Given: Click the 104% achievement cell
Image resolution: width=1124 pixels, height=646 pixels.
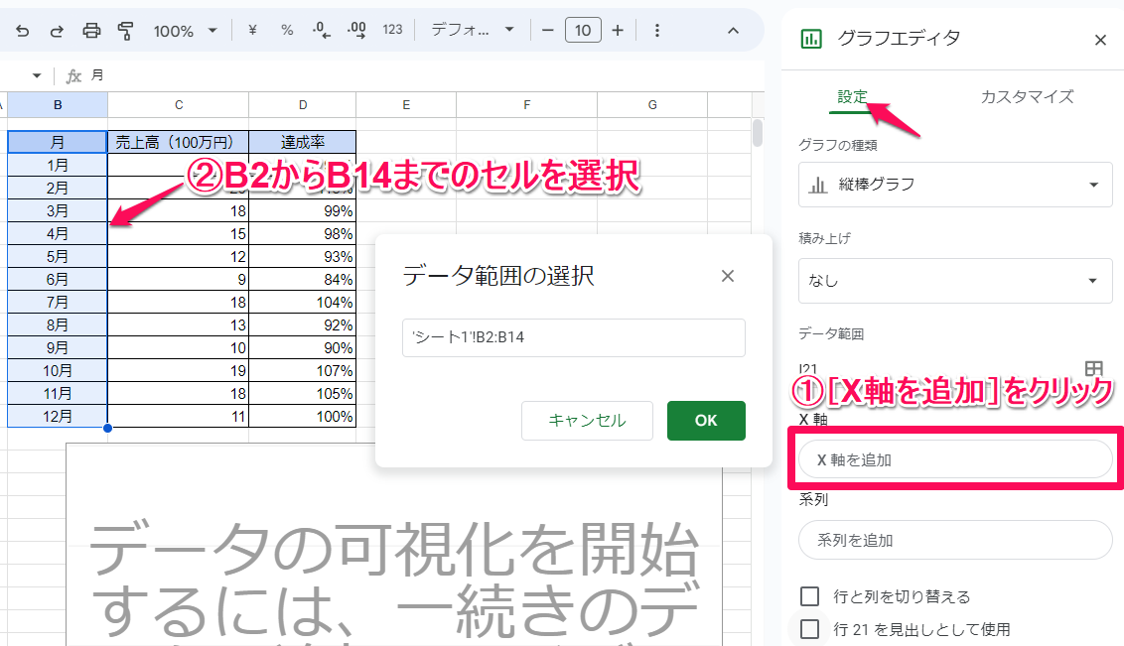Looking at the screenshot, I should 303,303.
